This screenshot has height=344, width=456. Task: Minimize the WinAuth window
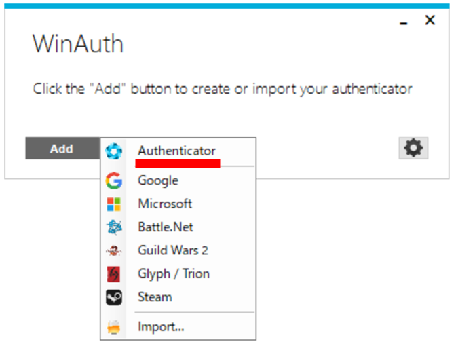click(404, 22)
